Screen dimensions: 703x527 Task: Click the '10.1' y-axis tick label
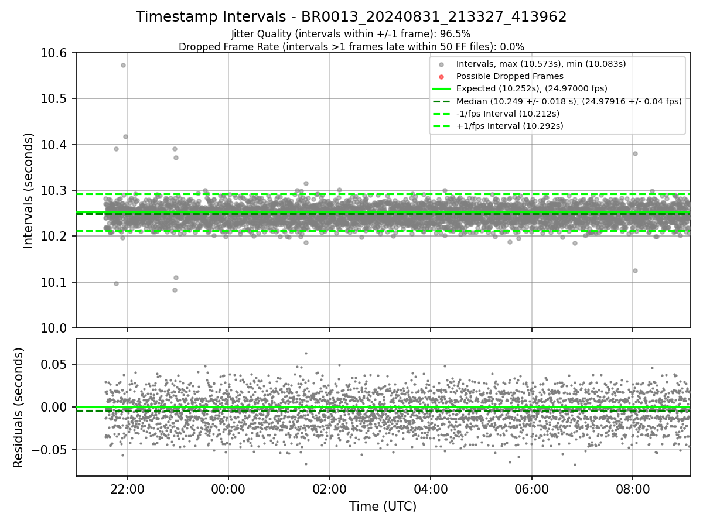click(x=55, y=282)
